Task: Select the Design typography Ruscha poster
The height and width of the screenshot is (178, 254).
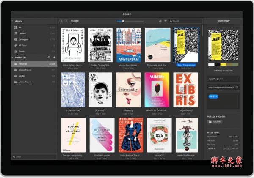Action: pos(73,135)
